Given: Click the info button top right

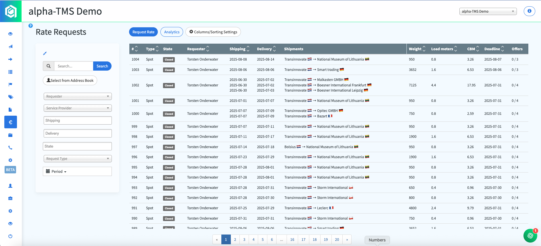Looking at the screenshot, I should coord(529,11).
